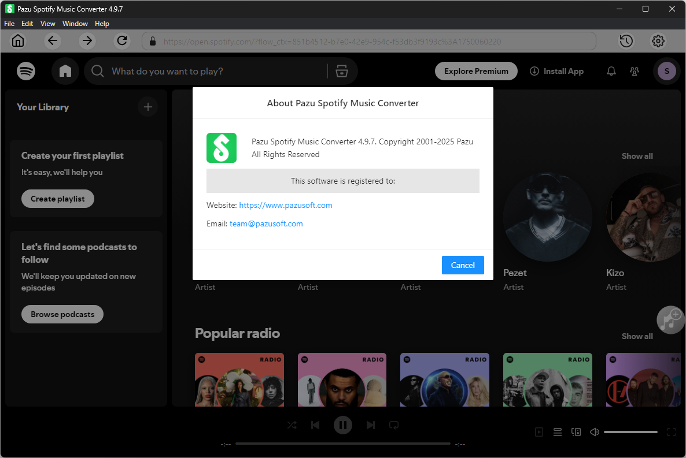Open the Help menu
This screenshot has height=458, width=686.
click(102, 24)
